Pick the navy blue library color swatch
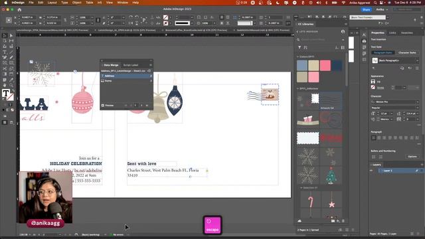The width and height of the screenshot is (425, 239). click(337, 65)
